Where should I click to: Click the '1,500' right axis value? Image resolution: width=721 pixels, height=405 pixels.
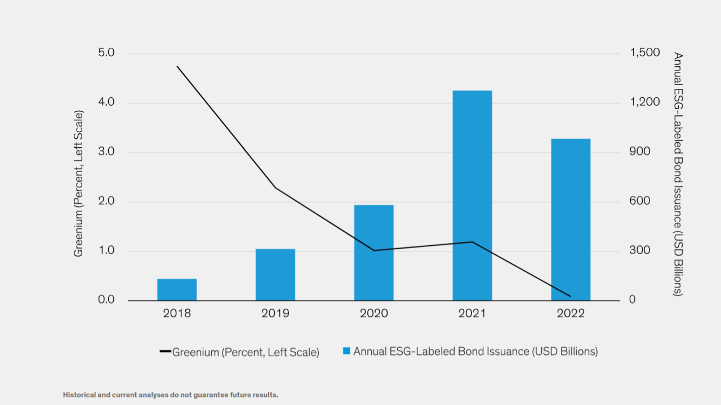(x=646, y=53)
